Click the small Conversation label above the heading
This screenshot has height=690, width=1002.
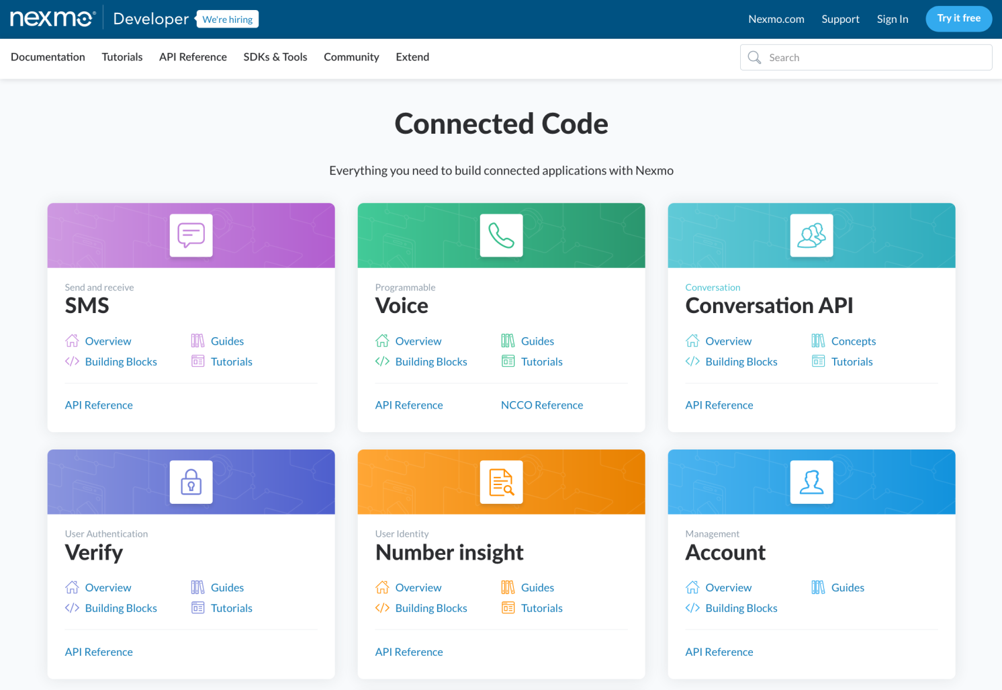click(x=713, y=287)
